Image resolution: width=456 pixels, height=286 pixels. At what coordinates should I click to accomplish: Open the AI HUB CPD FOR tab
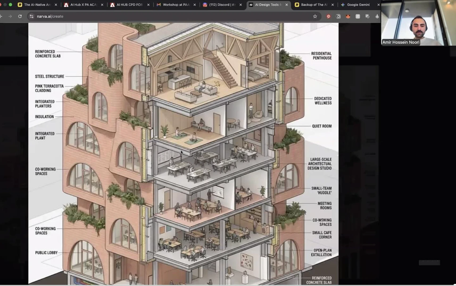(x=129, y=5)
